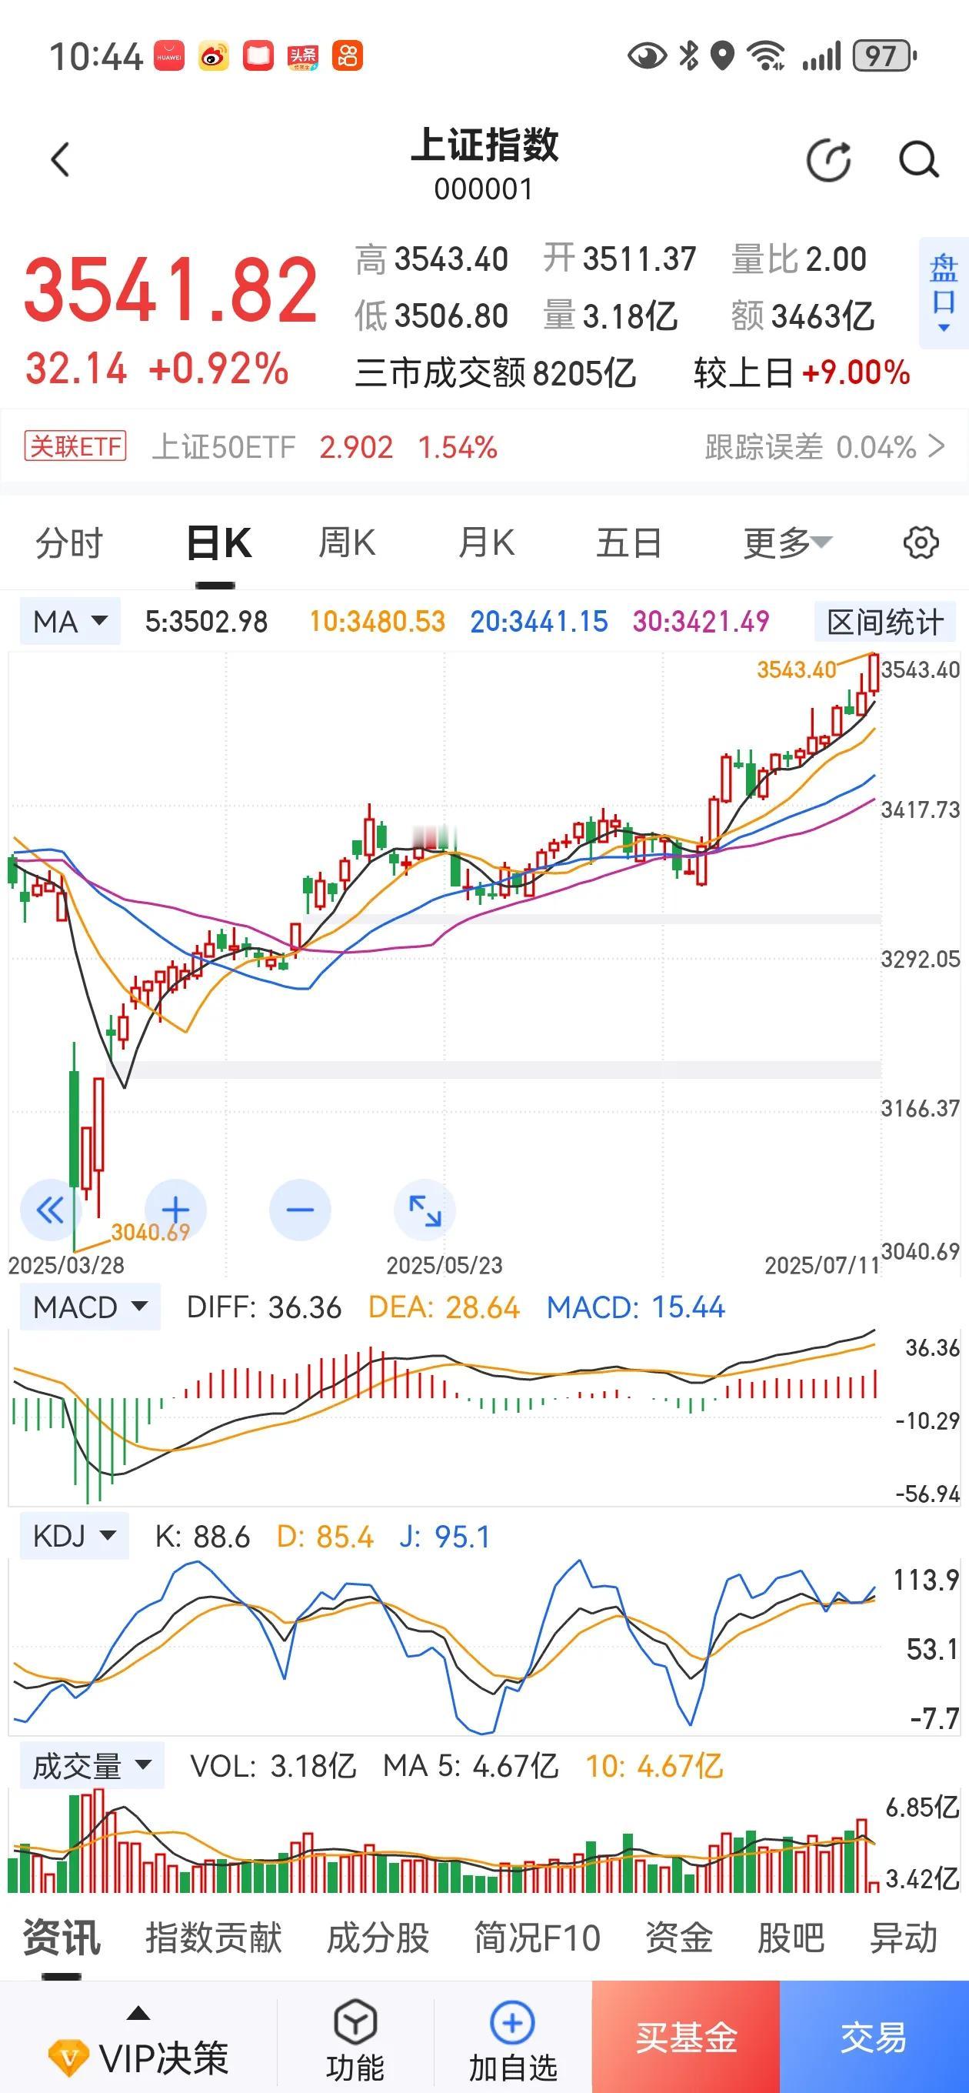This screenshot has height=2093, width=969.
Task: Tap the MA 10:3480.53 value
Action: point(377,622)
